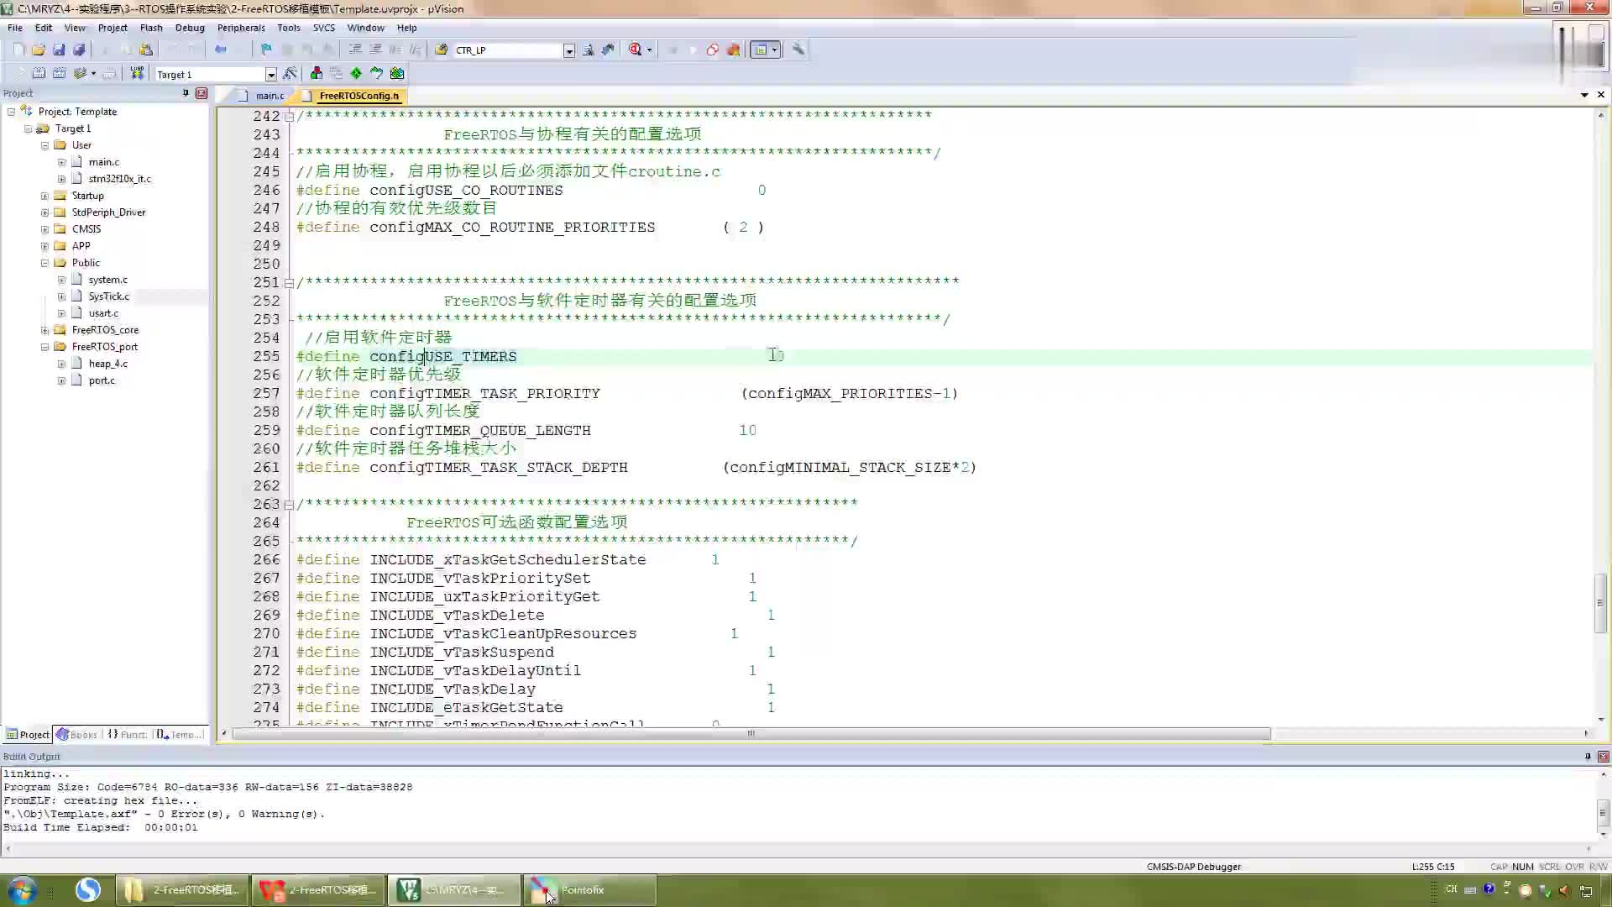Close the Build Output panel
Viewport: 1612px width, 907px height.
(1603, 757)
